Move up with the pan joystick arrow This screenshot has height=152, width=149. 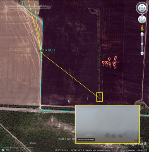pos(142,17)
